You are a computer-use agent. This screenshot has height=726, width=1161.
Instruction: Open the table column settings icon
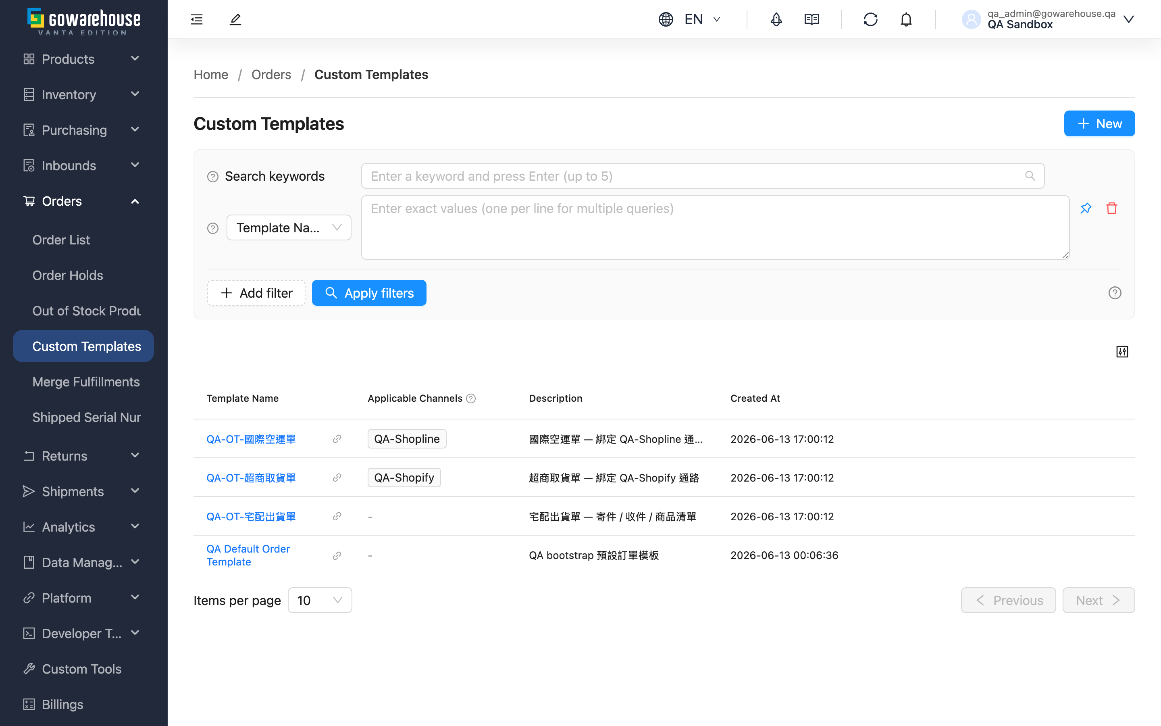pyautogui.click(x=1121, y=352)
